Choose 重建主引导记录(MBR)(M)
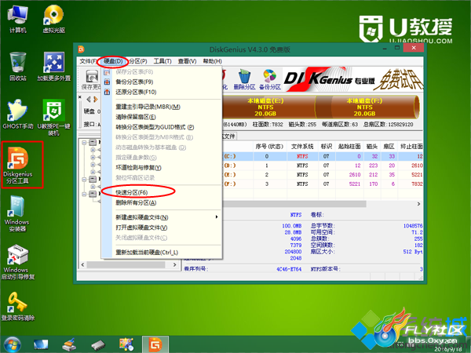This screenshot has height=353, width=471. 162,107
